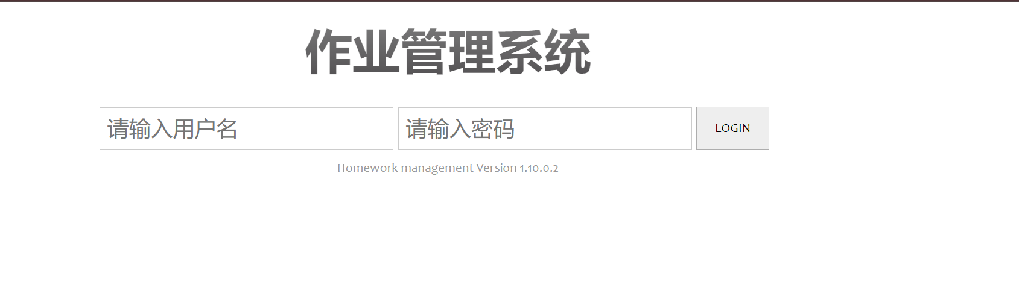1019x287 pixels.
Task: Click the word Version in the footer
Action: click(497, 168)
